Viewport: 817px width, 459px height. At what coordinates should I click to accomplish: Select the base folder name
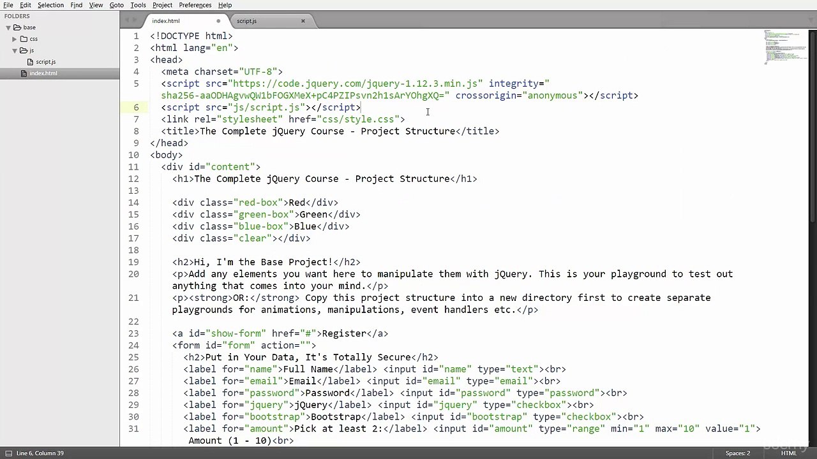pos(29,27)
